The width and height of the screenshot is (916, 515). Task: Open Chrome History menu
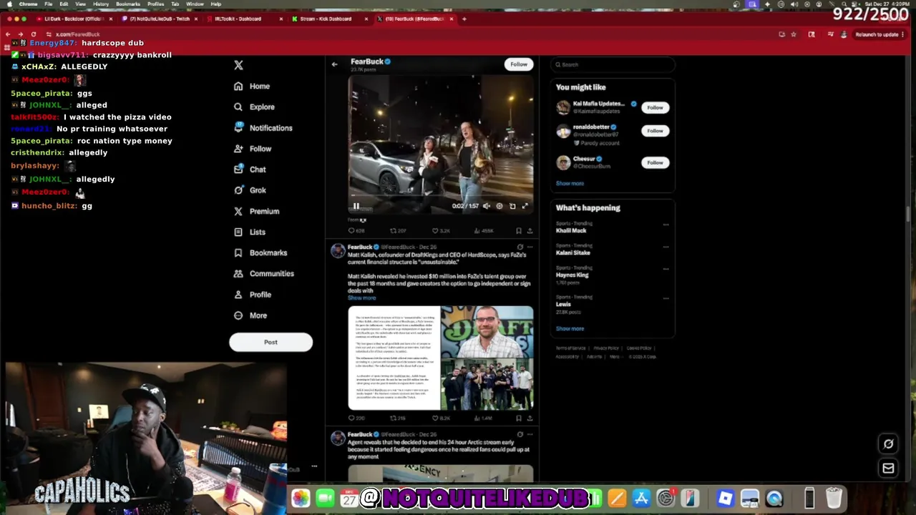coord(101,4)
